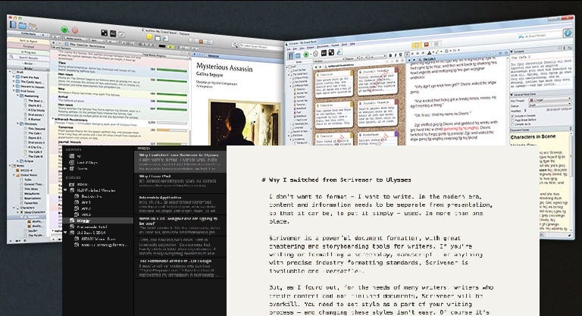Click the green Add button in Mac Scrivener

[64, 30]
